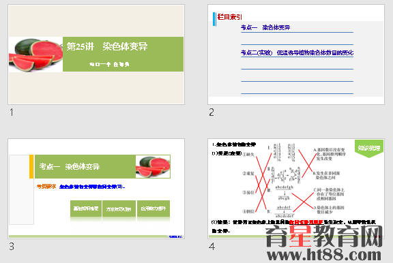Click the 考点二(实验) link in slide 2

[x=297, y=52]
